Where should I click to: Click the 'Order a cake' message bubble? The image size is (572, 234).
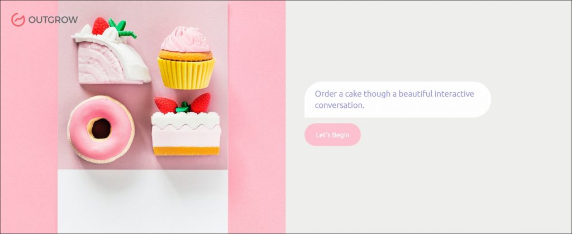pyautogui.click(x=398, y=99)
